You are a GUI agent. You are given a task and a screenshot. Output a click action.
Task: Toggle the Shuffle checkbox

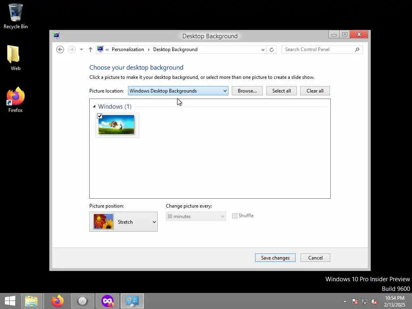235,216
